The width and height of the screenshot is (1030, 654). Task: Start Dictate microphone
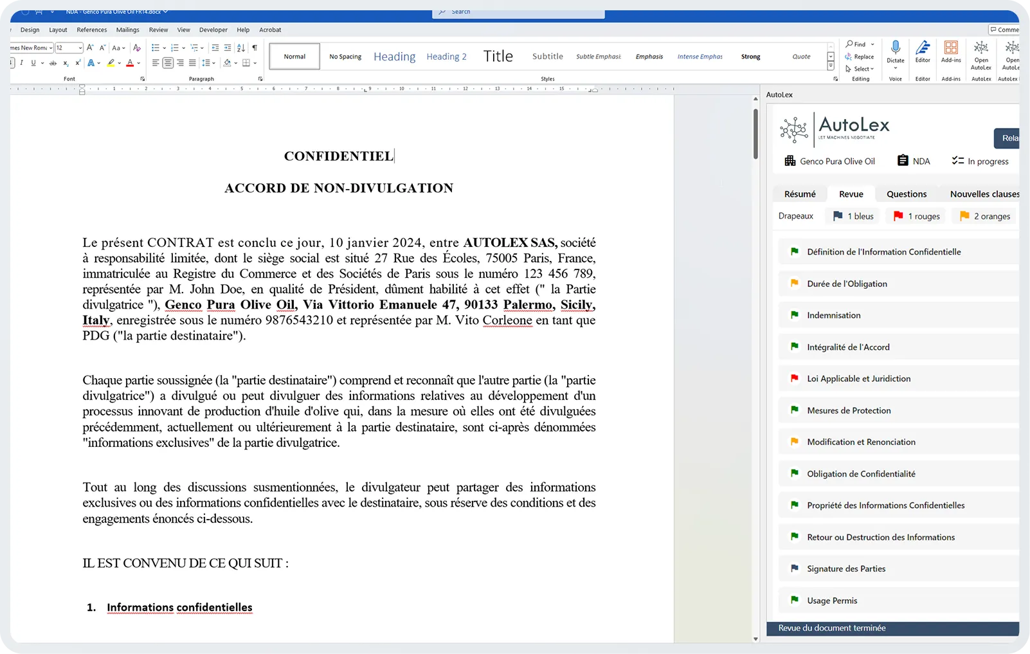point(896,48)
